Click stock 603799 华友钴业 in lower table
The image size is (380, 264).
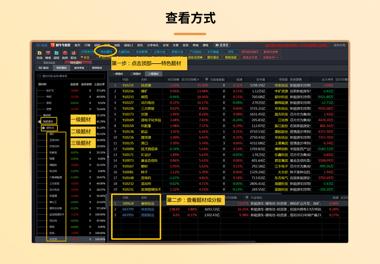(x=228, y=209)
